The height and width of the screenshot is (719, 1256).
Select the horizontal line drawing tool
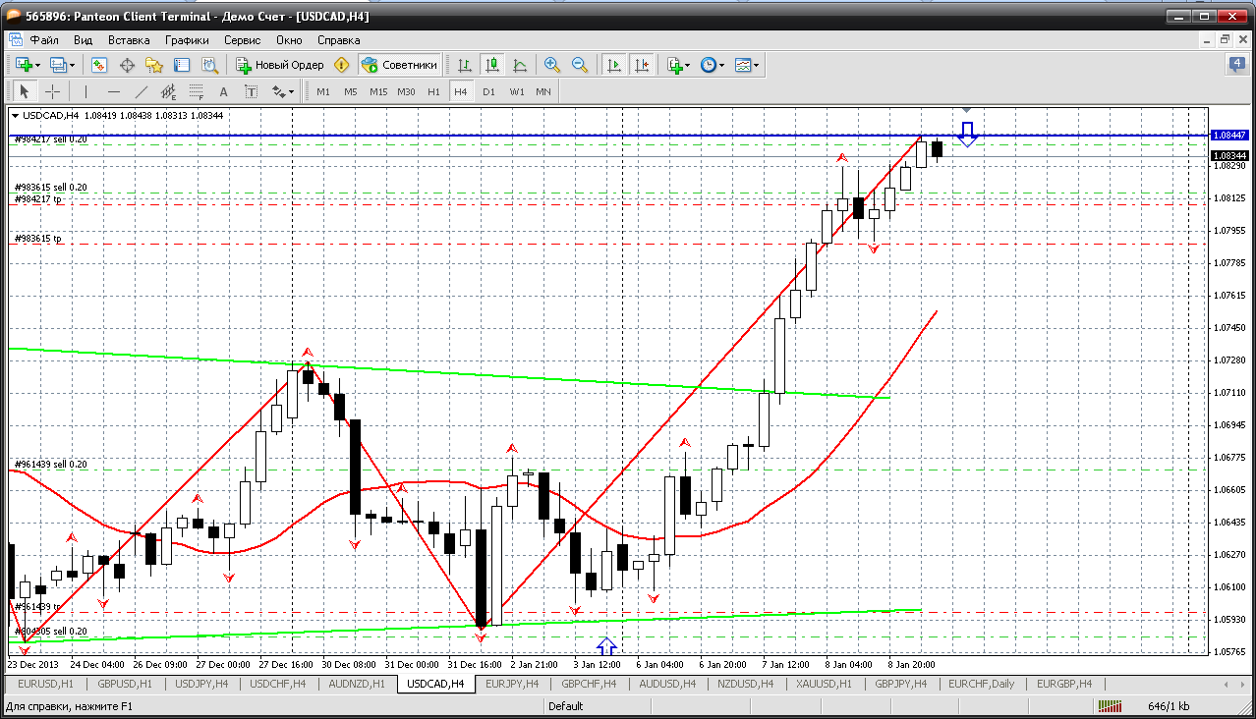[x=113, y=91]
